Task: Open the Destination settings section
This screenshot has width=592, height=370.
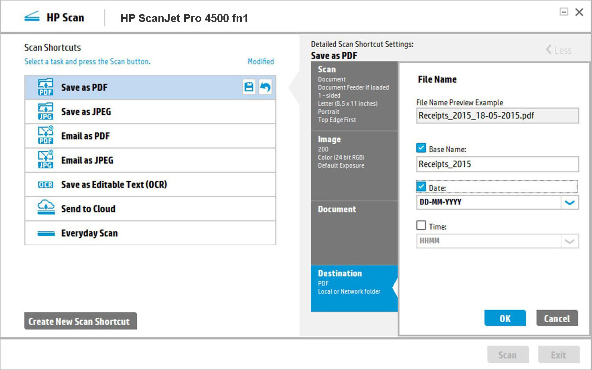Action: click(354, 288)
